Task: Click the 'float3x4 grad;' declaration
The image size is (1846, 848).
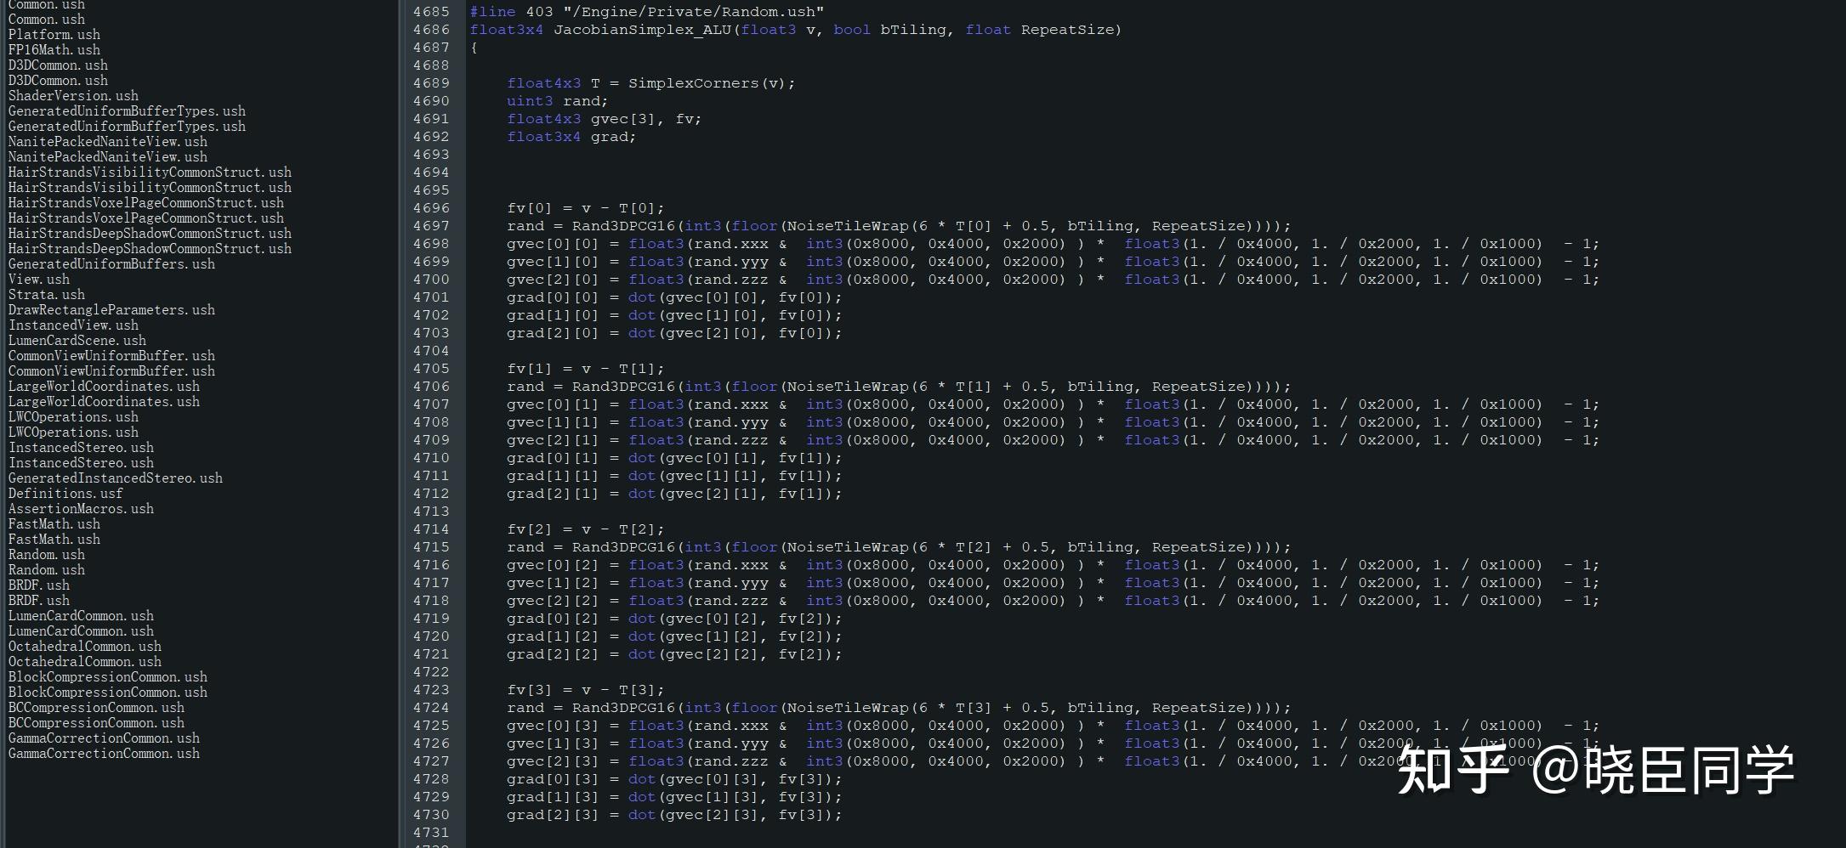Action: (x=571, y=137)
